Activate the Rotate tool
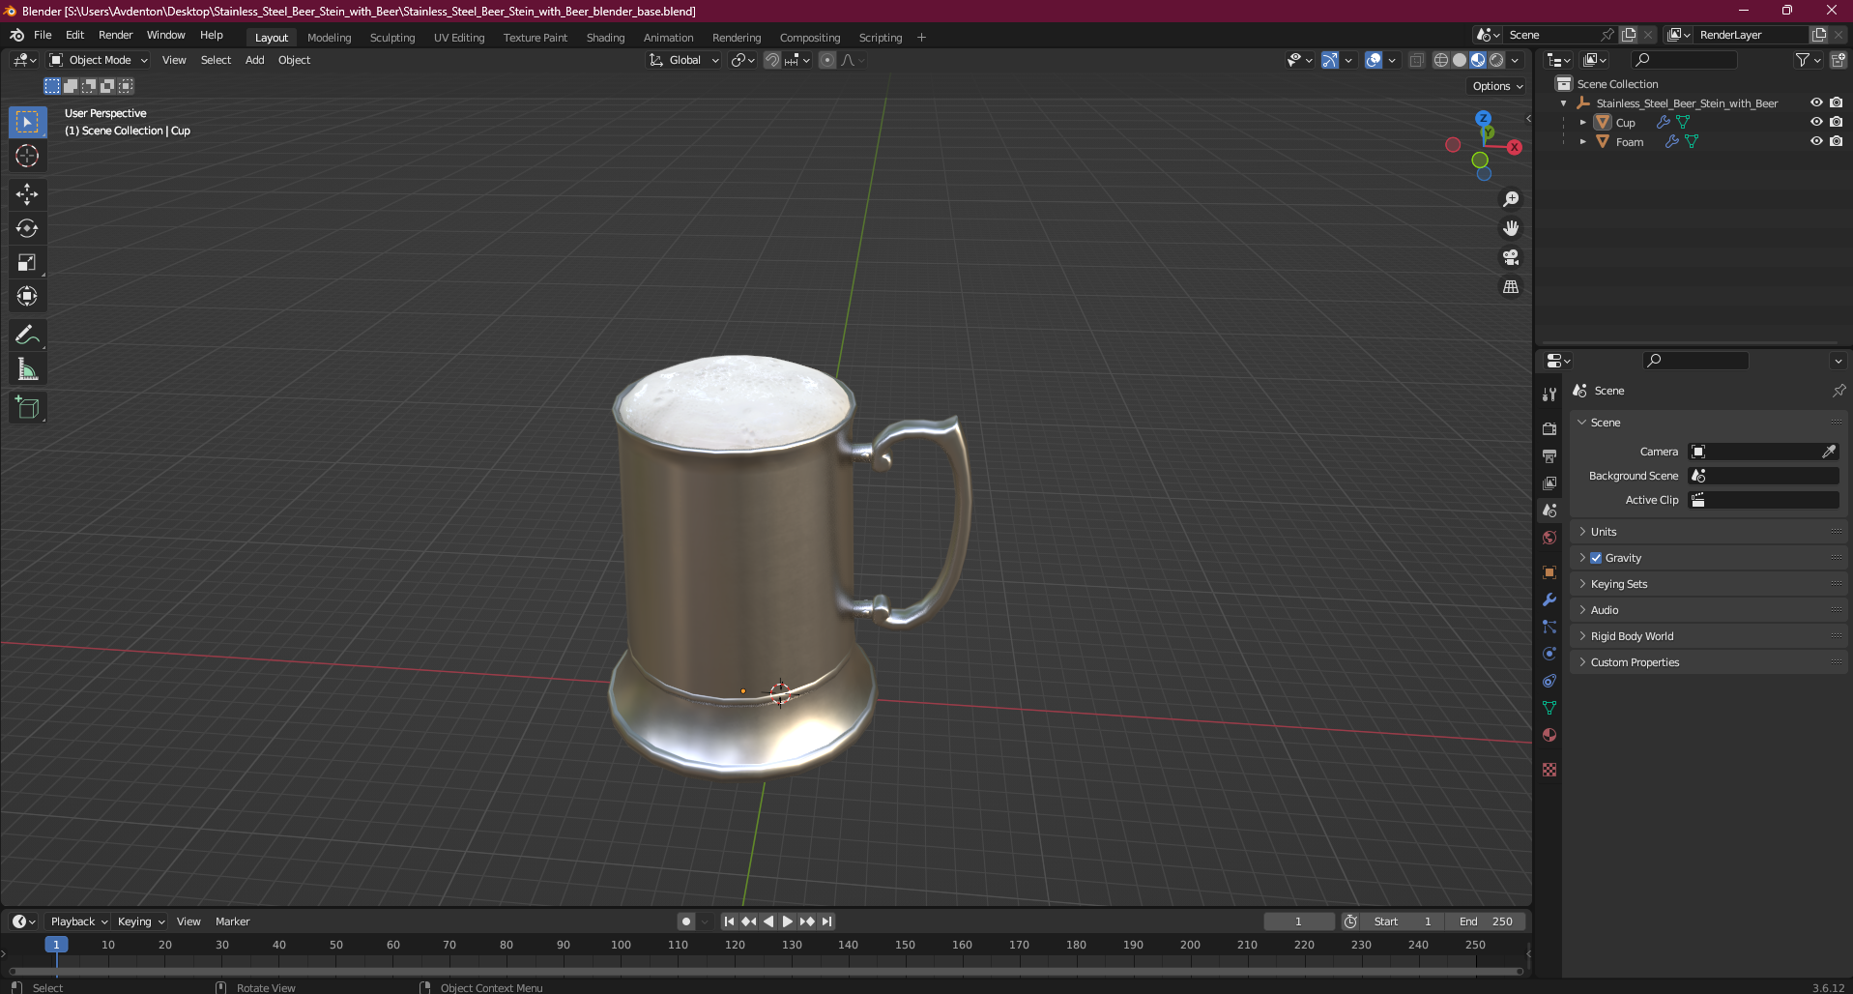This screenshot has width=1853, height=994. pyautogui.click(x=27, y=228)
